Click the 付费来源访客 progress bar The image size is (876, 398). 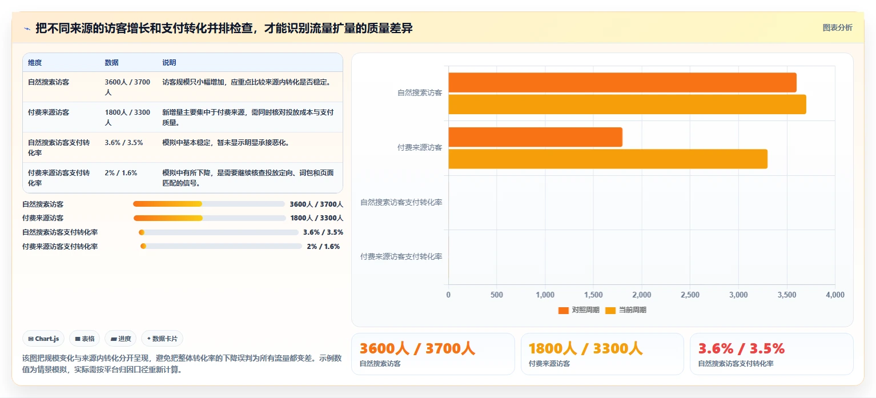tap(210, 218)
